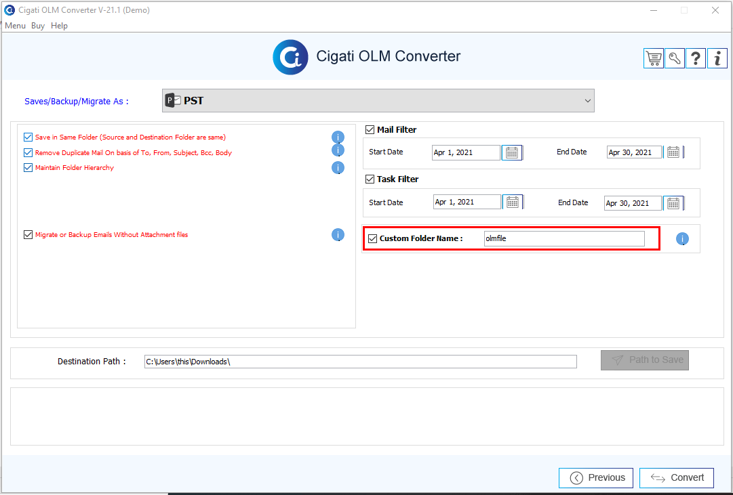733x495 pixels.
Task: Click the Previous button
Action: pos(596,477)
